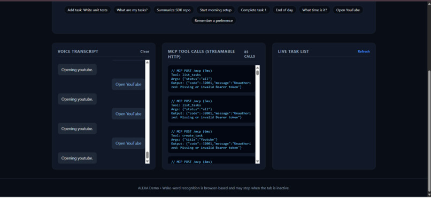Select the 'What are my tasks?' chip

click(132, 10)
